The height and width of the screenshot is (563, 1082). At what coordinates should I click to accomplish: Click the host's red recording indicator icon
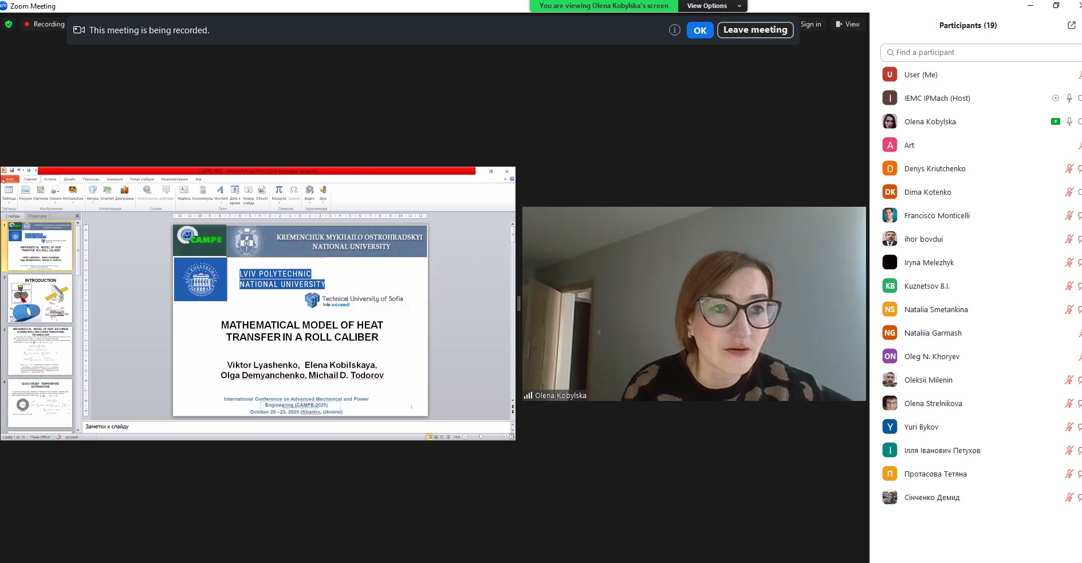(1055, 98)
